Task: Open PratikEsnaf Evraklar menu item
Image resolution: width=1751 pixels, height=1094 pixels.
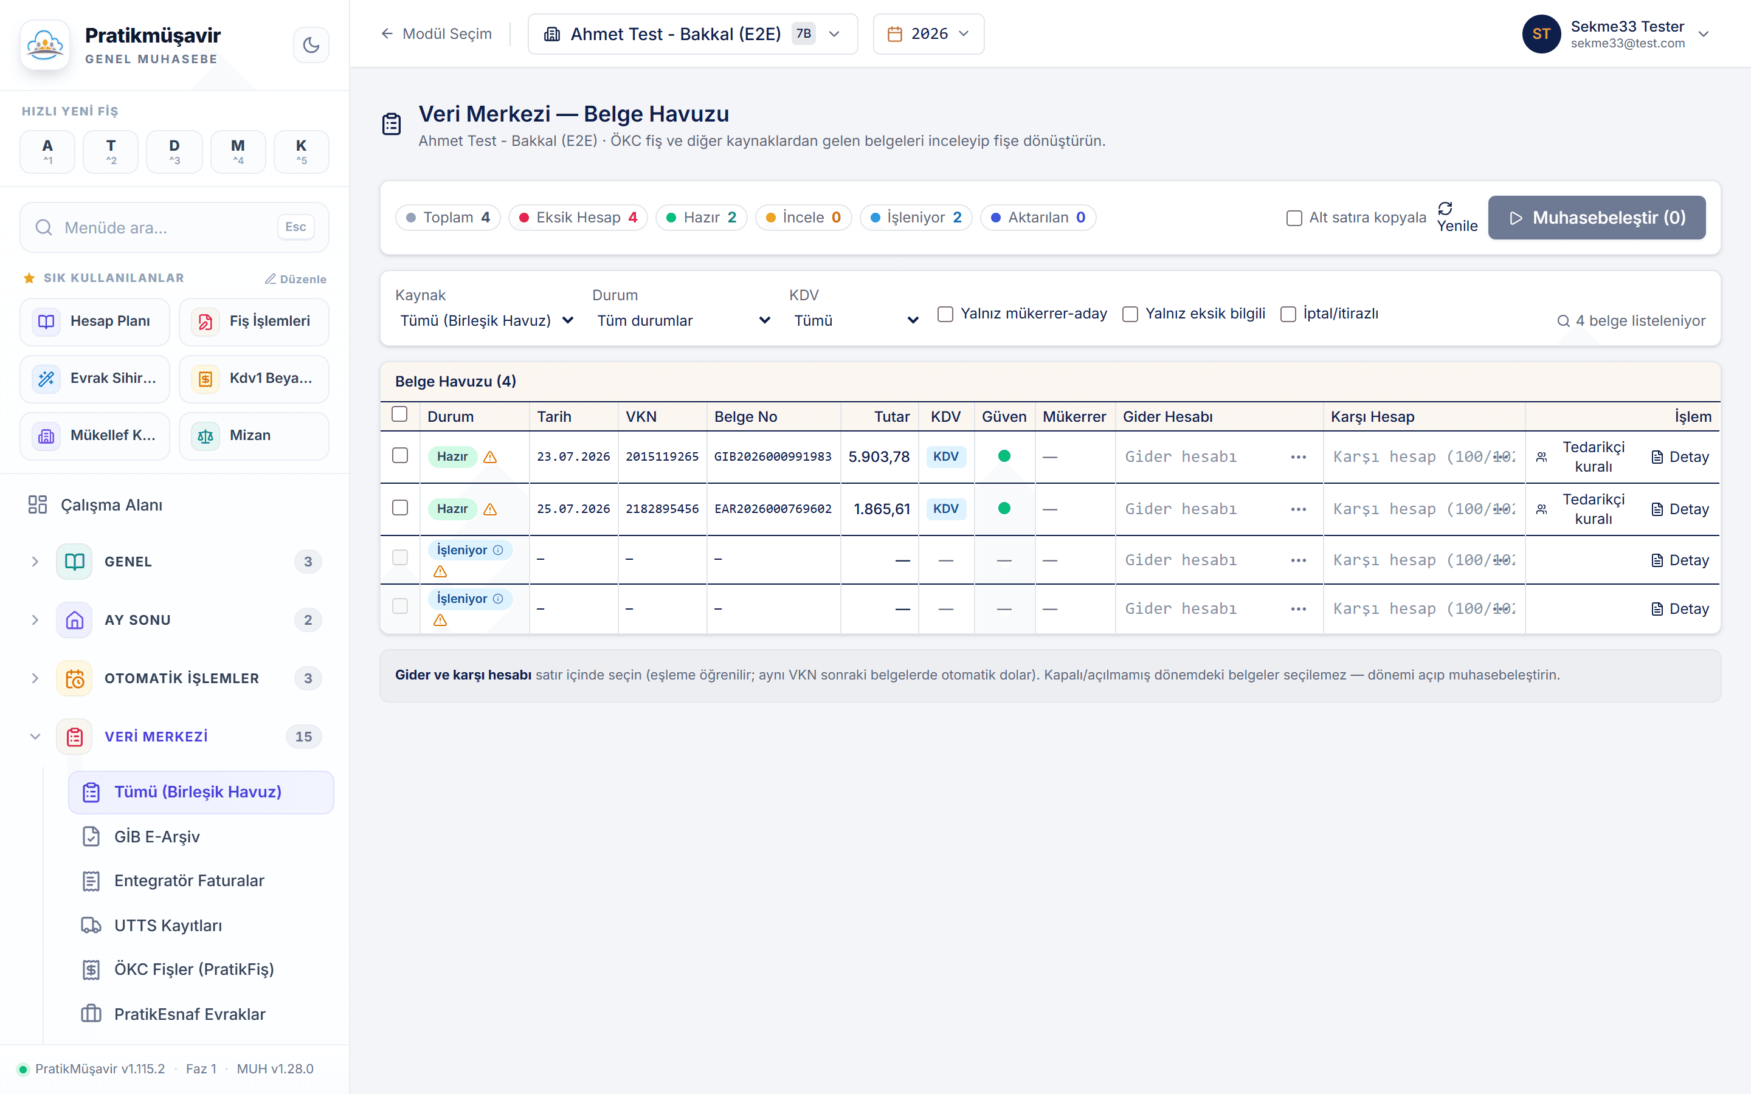Action: tap(201, 1014)
